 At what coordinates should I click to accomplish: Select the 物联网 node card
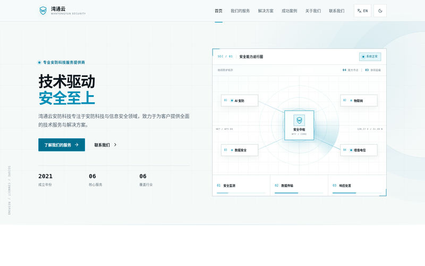(359, 101)
